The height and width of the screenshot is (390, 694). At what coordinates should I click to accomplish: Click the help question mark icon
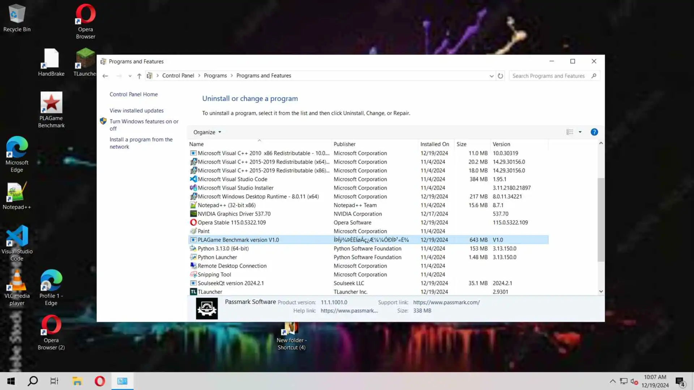click(x=594, y=132)
